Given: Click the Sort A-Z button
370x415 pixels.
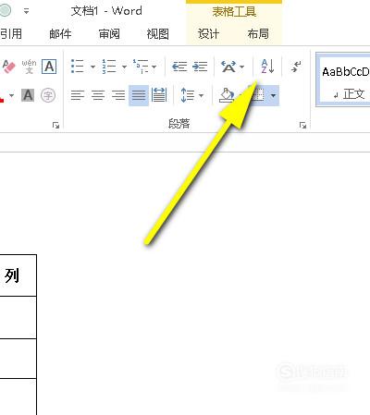Looking at the screenshot, I should tap(267, 67).
